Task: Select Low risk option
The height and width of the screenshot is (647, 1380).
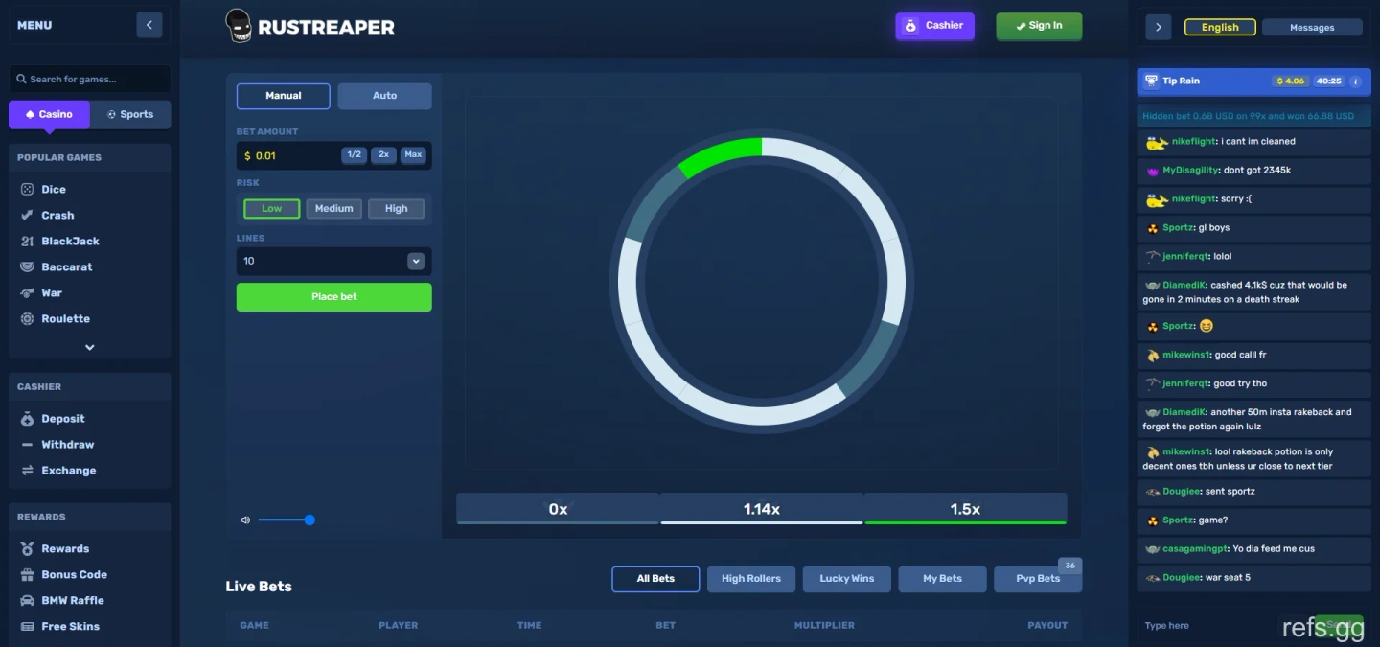Action: pos(272,209)
